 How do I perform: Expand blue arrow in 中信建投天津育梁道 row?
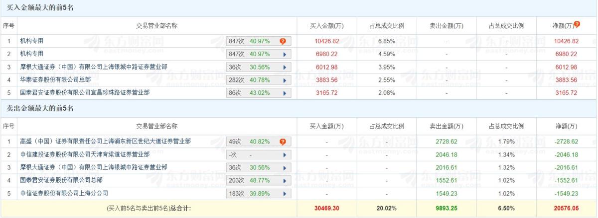click(x=285, y=155)
